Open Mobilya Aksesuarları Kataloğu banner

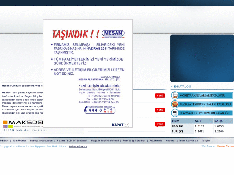[x=202, y=95]
